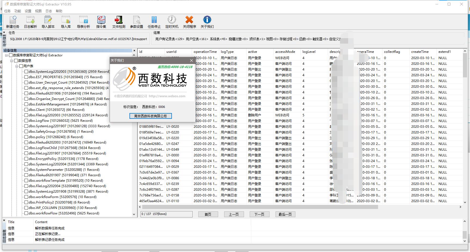Click id cell 018859f819ec...
Viewport: 470px width, 252px height.
pyautogui.click(x=151, y=127)
